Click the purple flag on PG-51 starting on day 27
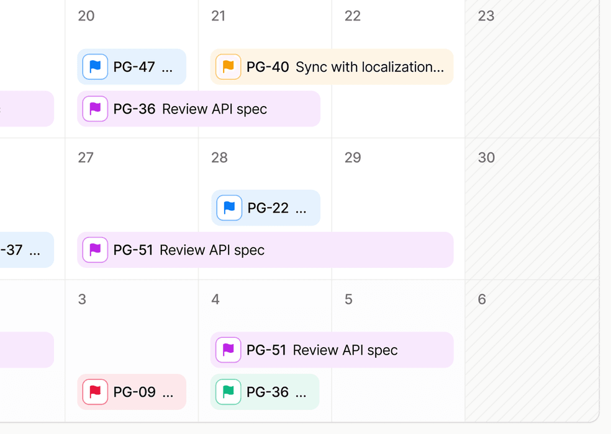This screenshot has height=434, width=611. point(95,250)
